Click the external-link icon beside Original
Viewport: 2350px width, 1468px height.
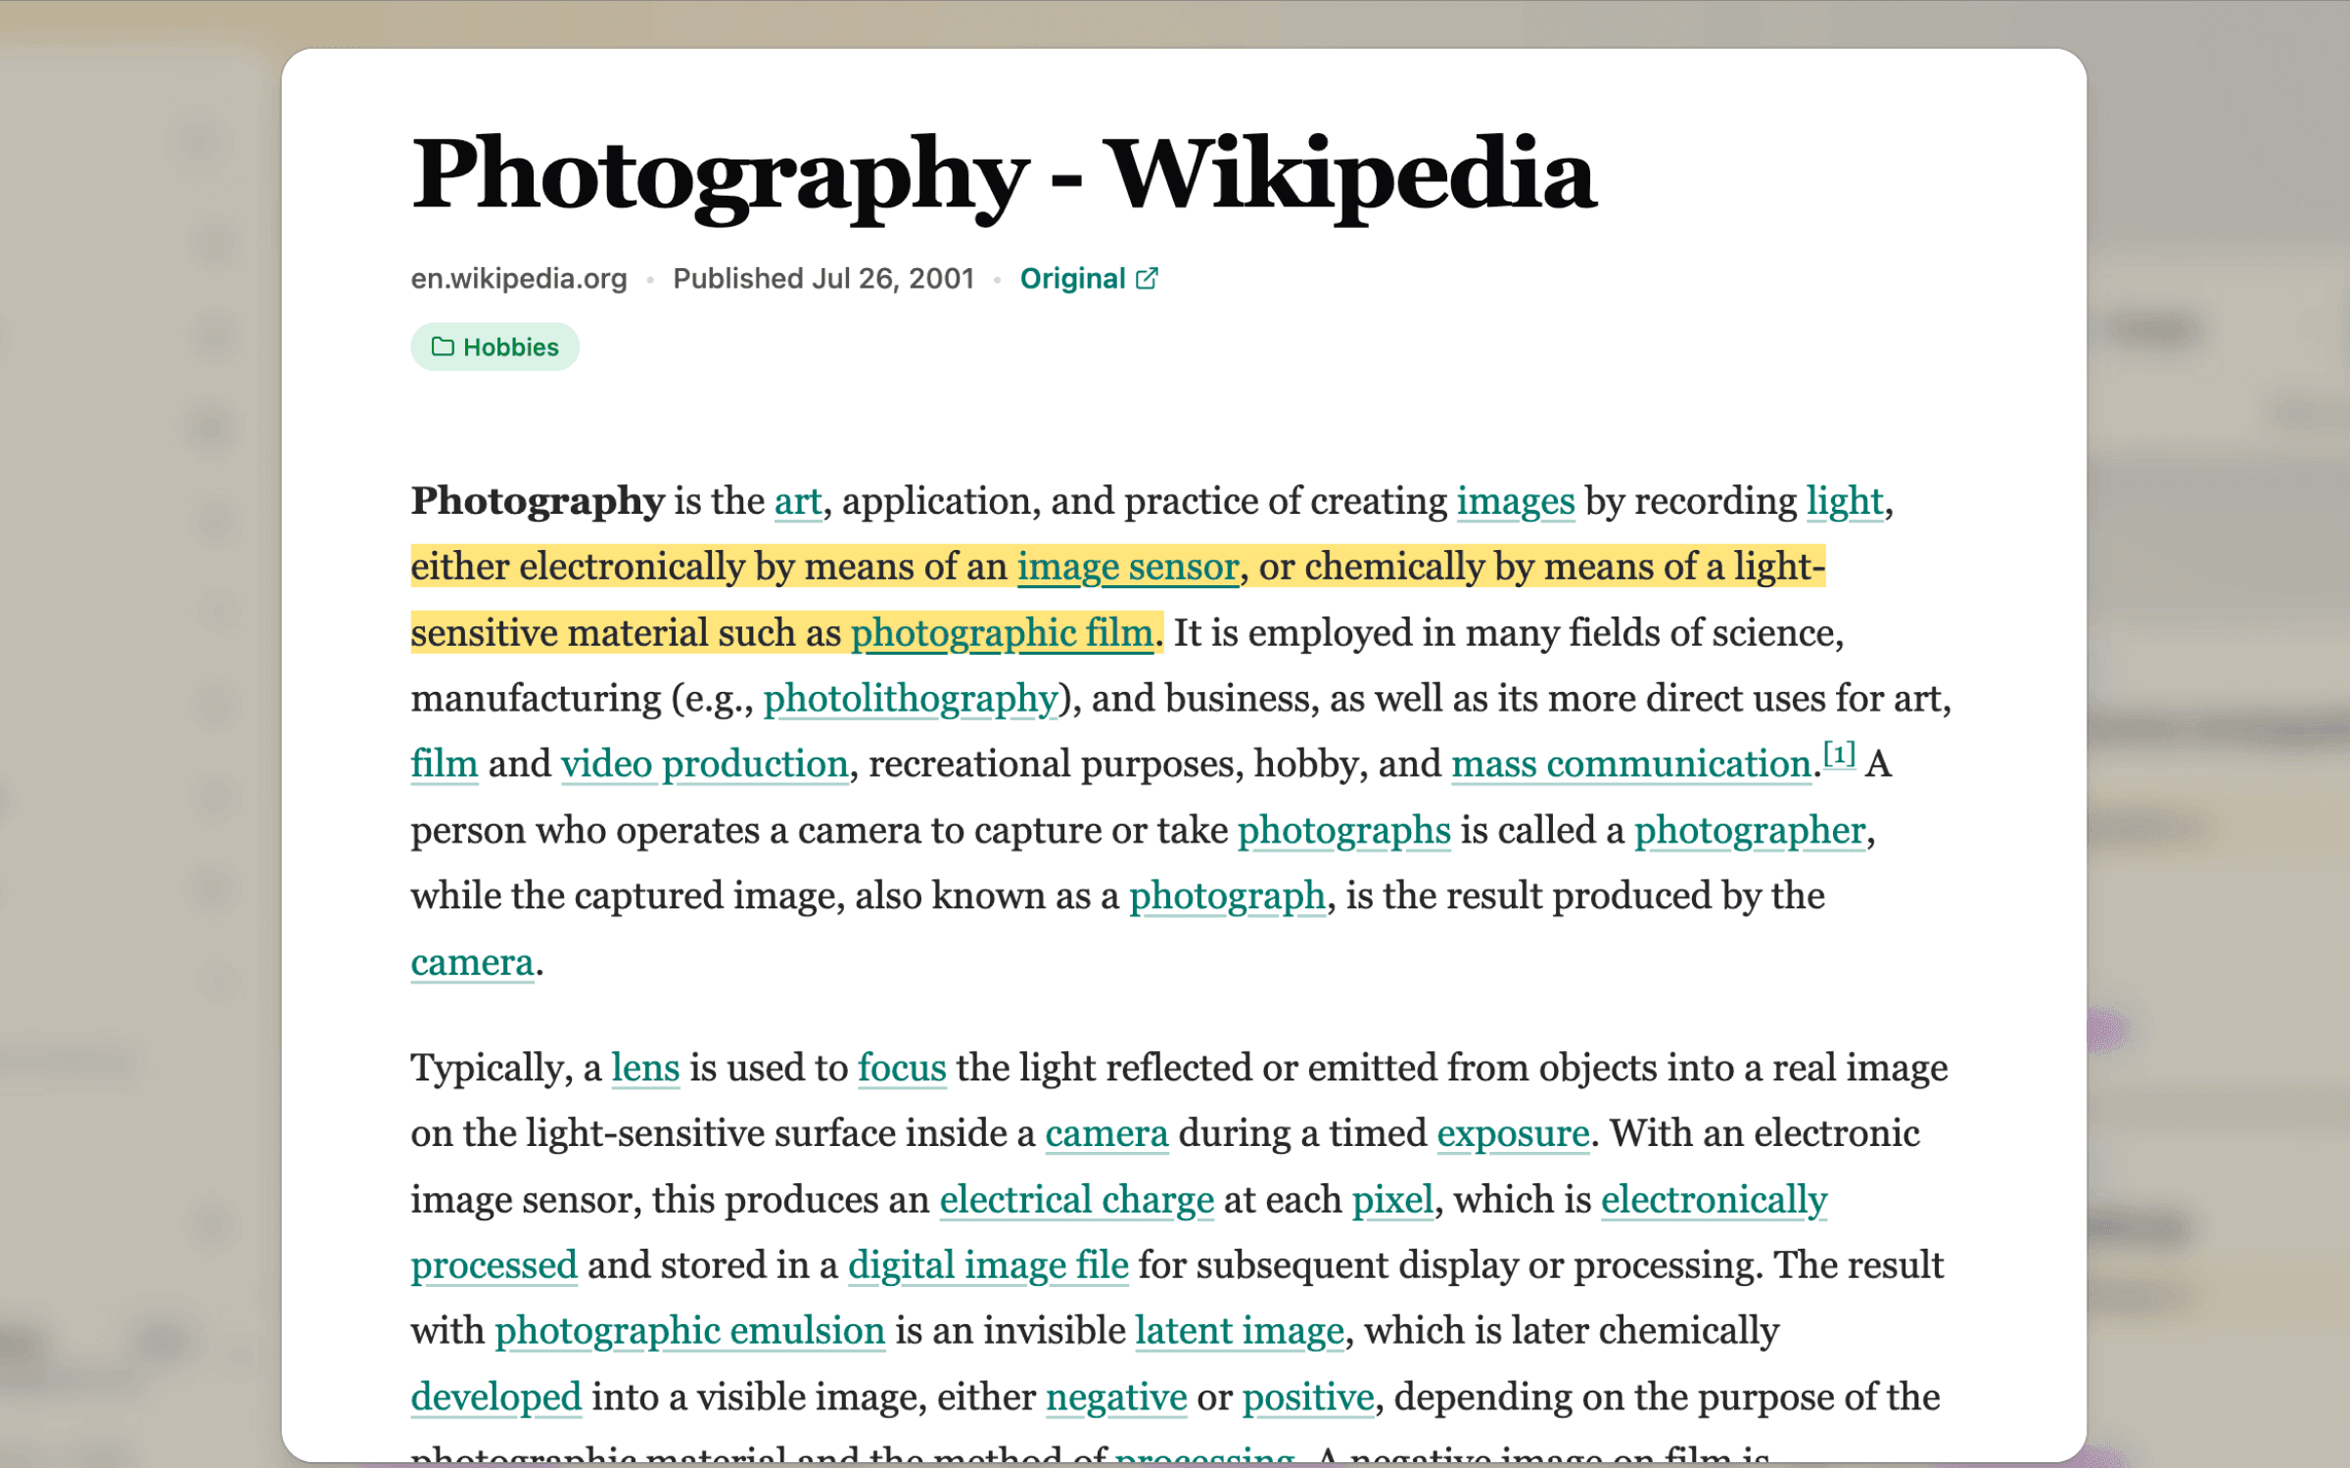1147,279
